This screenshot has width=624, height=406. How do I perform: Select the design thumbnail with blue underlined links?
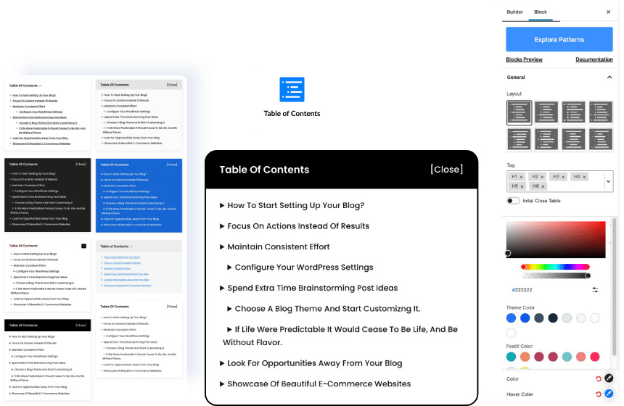pos(139,266)
